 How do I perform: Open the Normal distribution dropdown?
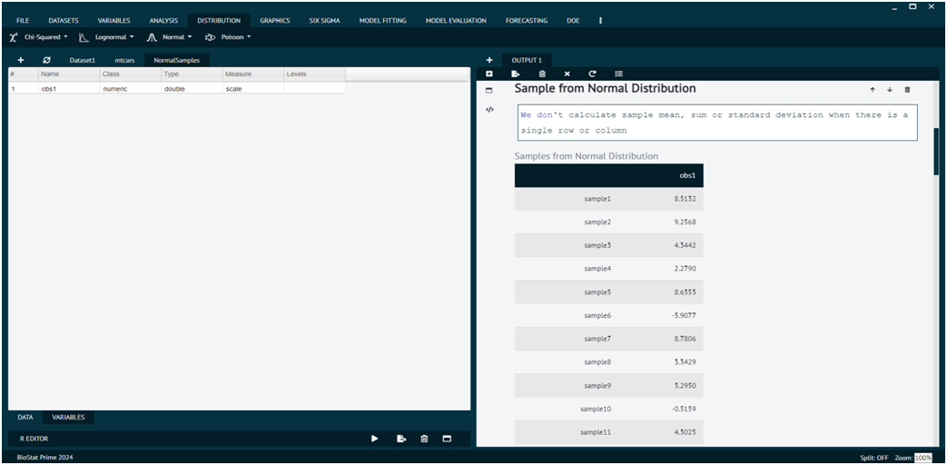tap(177, 37)
